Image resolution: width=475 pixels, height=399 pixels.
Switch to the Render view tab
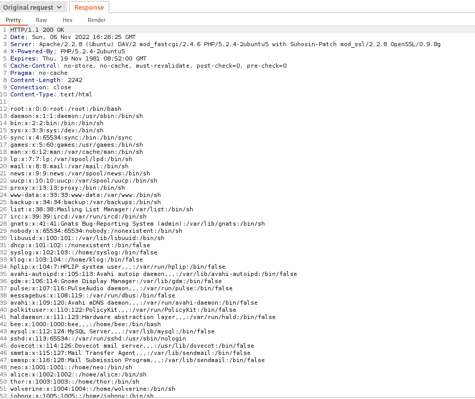[x=96, y=20]
